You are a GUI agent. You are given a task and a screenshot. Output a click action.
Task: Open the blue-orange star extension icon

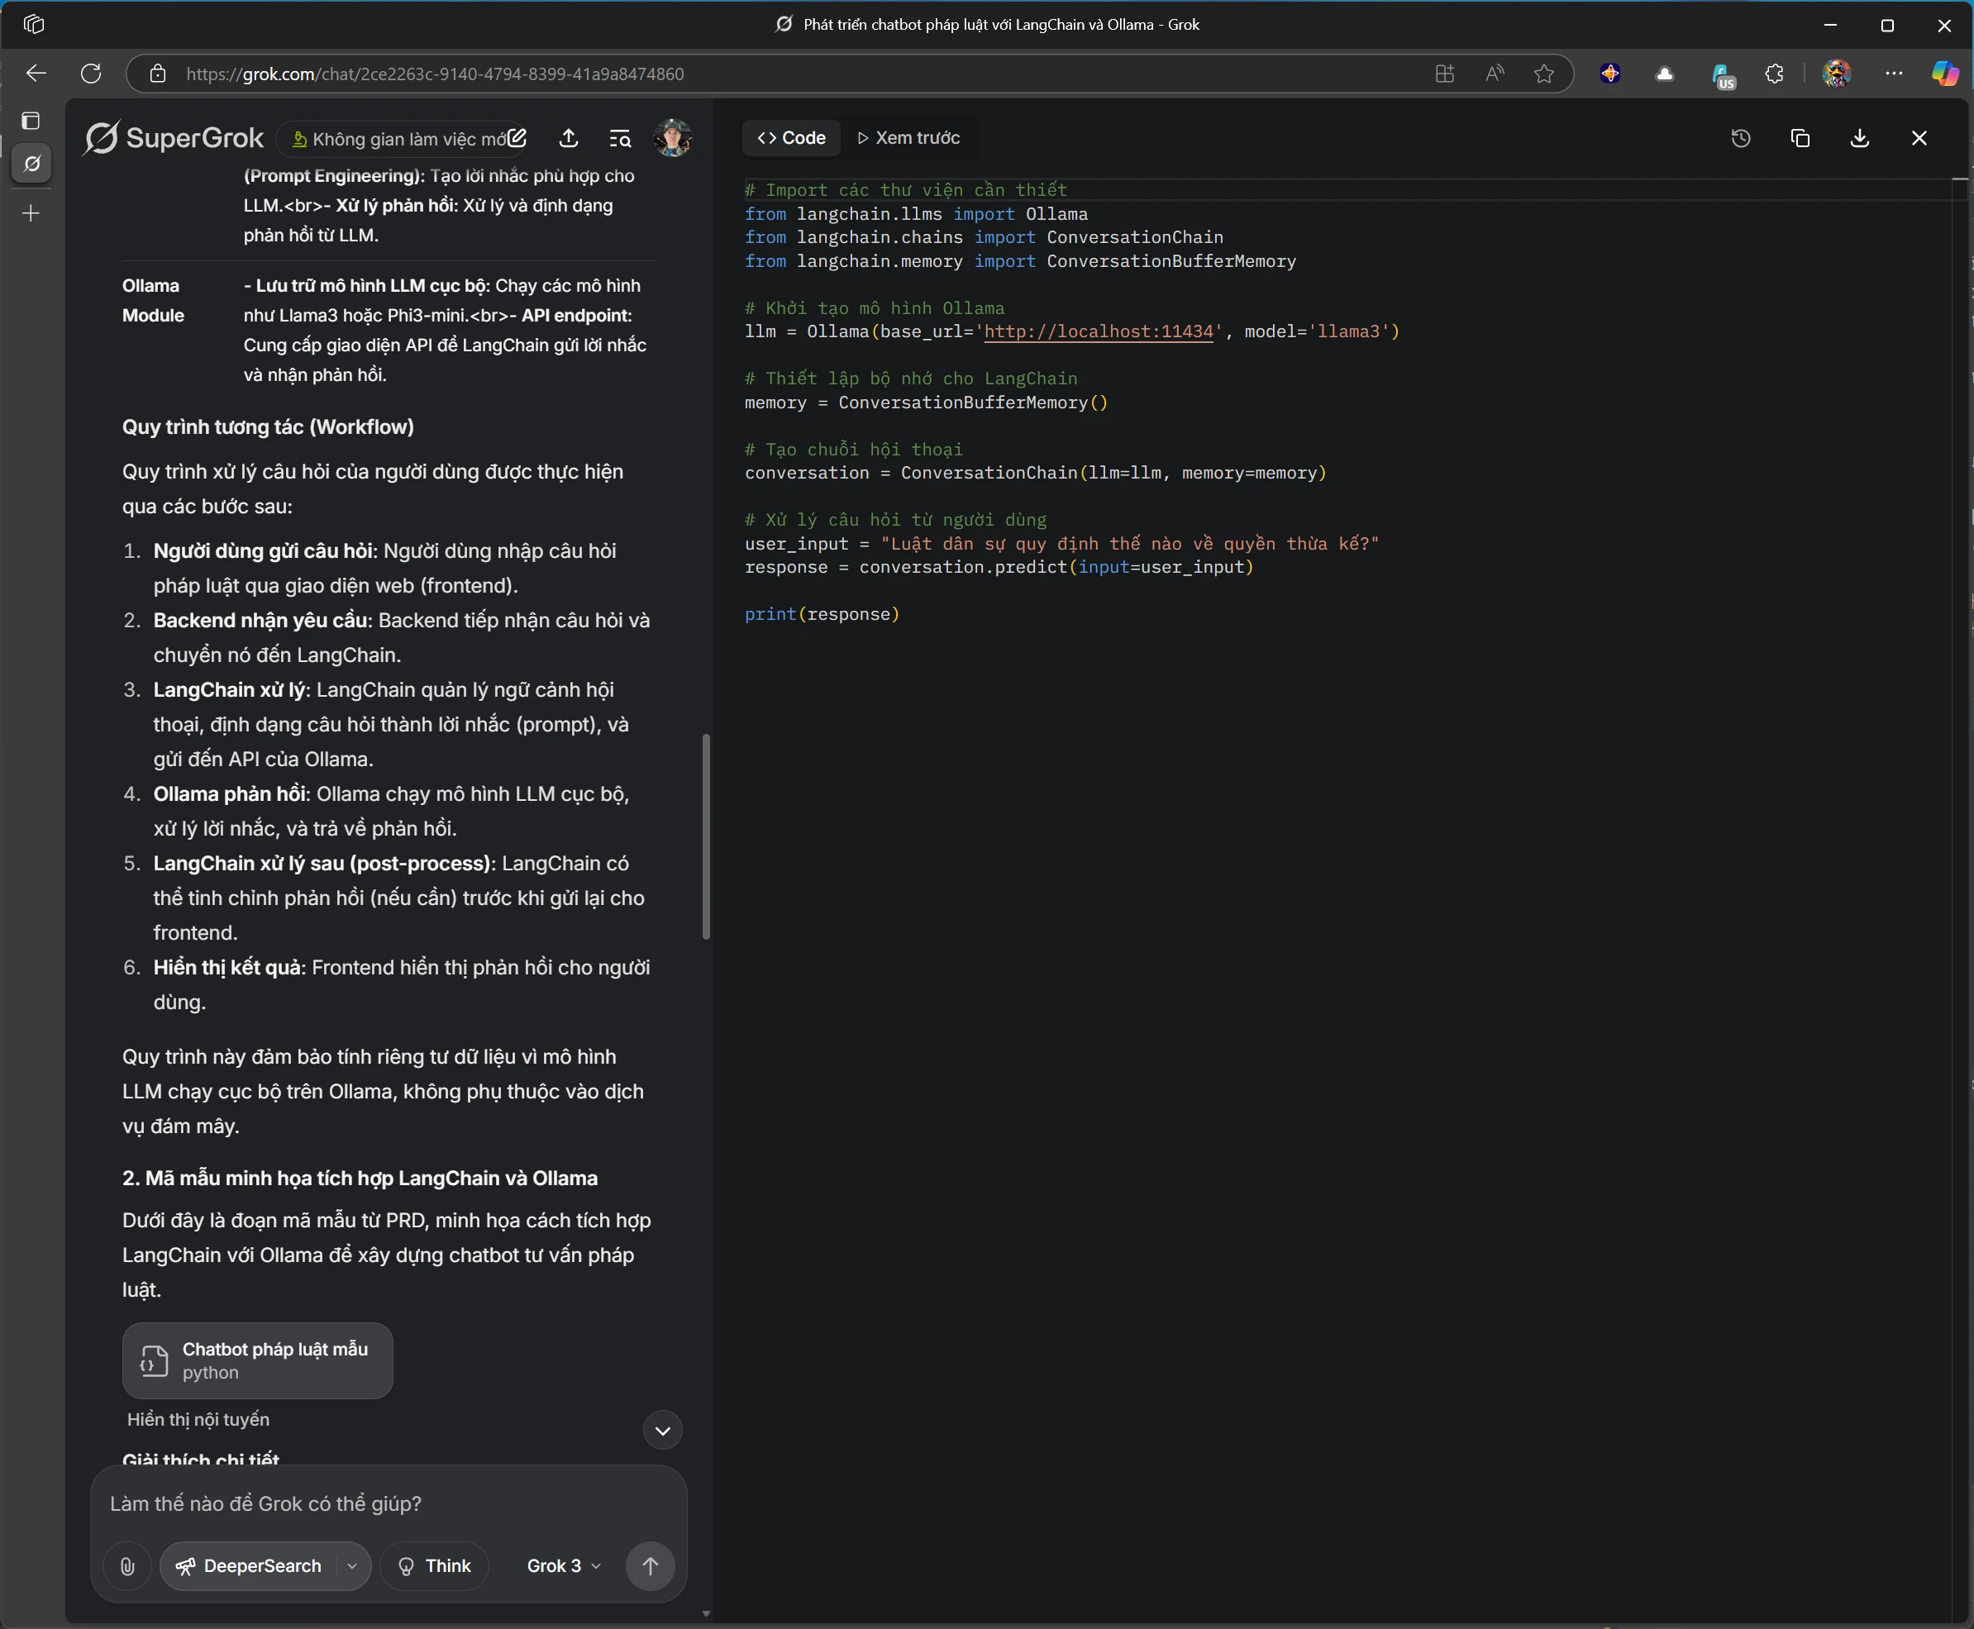(1609, 74)
